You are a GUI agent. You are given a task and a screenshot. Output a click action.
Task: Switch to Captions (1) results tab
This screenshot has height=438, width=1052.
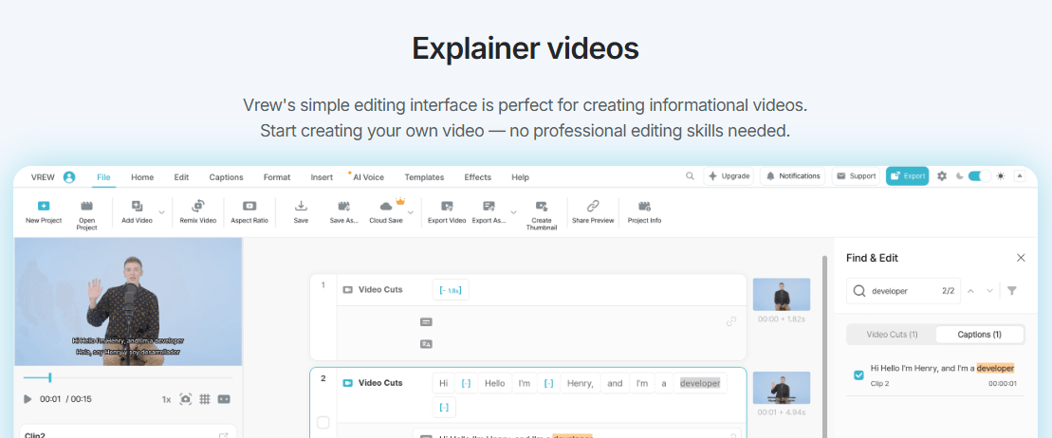pos(980,334)
